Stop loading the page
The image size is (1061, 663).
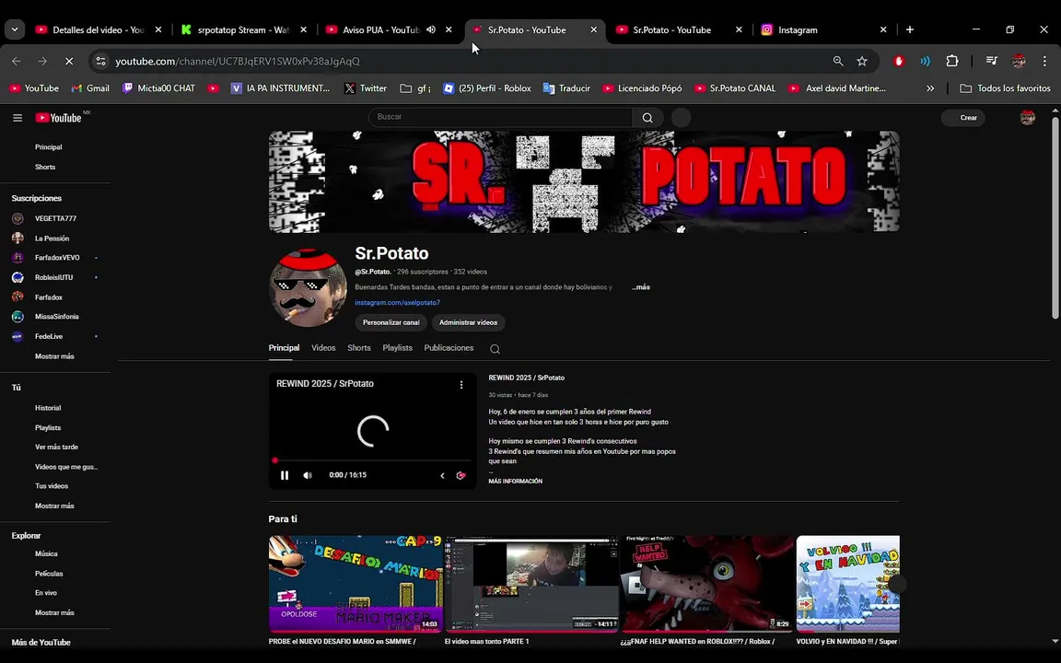point(69,61)
